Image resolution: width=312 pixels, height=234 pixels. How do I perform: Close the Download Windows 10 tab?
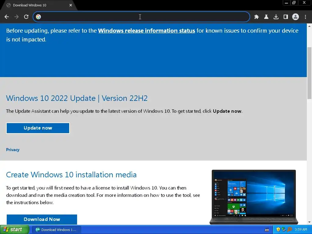tap(71, 5)
